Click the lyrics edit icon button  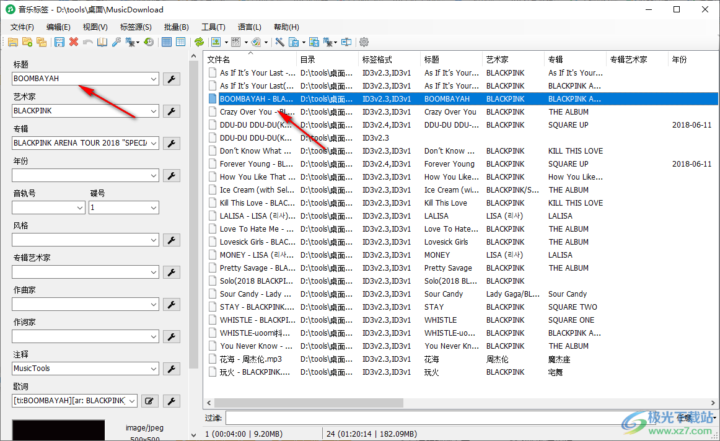pyautogui.click(x=149, y=401)
